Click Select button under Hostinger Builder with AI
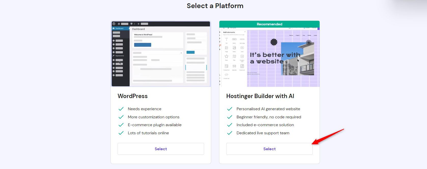This screenshot has height=169, width=427. (x=269, y=149)
